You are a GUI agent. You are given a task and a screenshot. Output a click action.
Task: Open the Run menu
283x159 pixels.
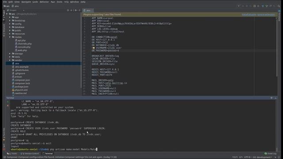coord(53,2)
